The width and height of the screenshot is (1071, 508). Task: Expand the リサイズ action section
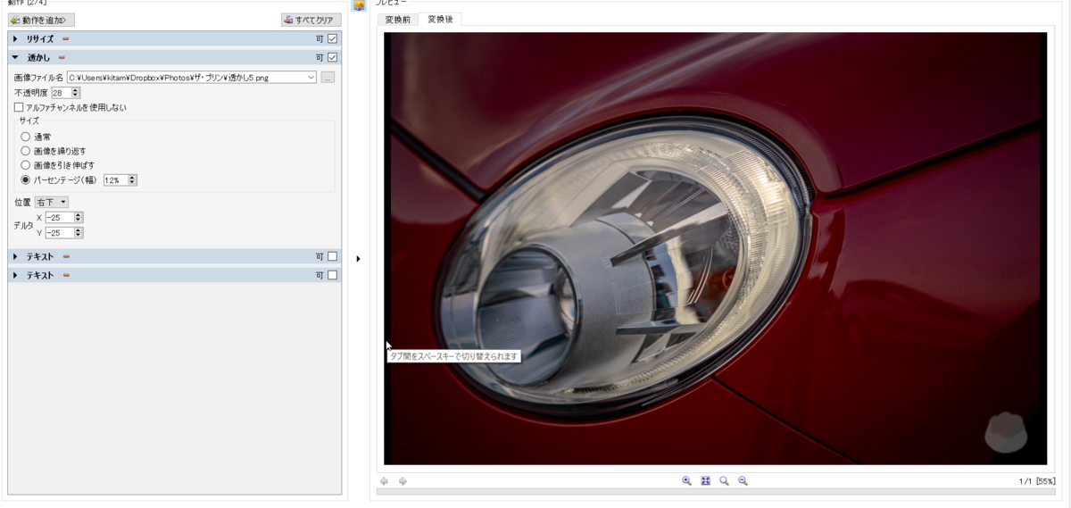tap(15, 39)
